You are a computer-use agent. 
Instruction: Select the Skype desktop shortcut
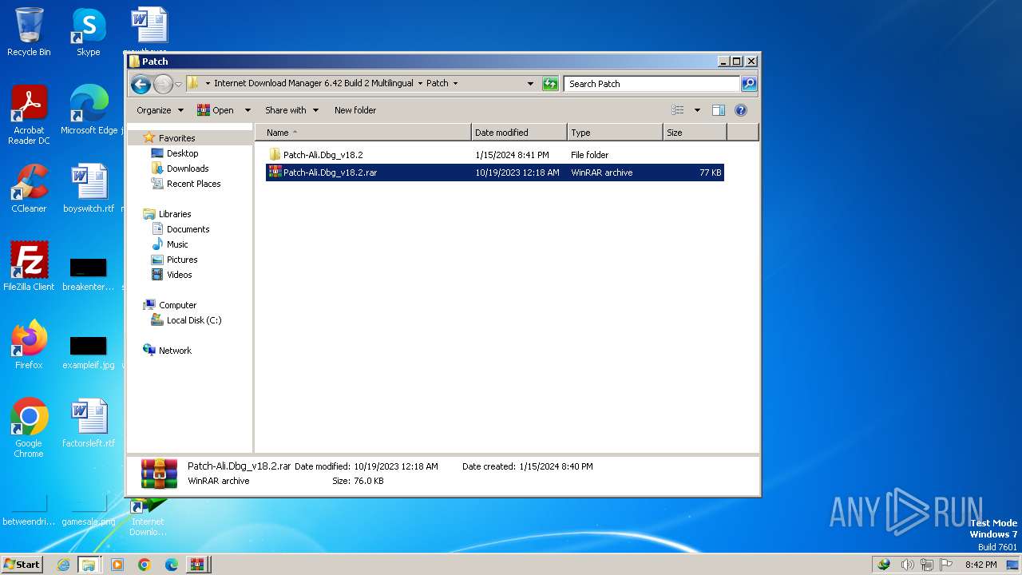89,33
